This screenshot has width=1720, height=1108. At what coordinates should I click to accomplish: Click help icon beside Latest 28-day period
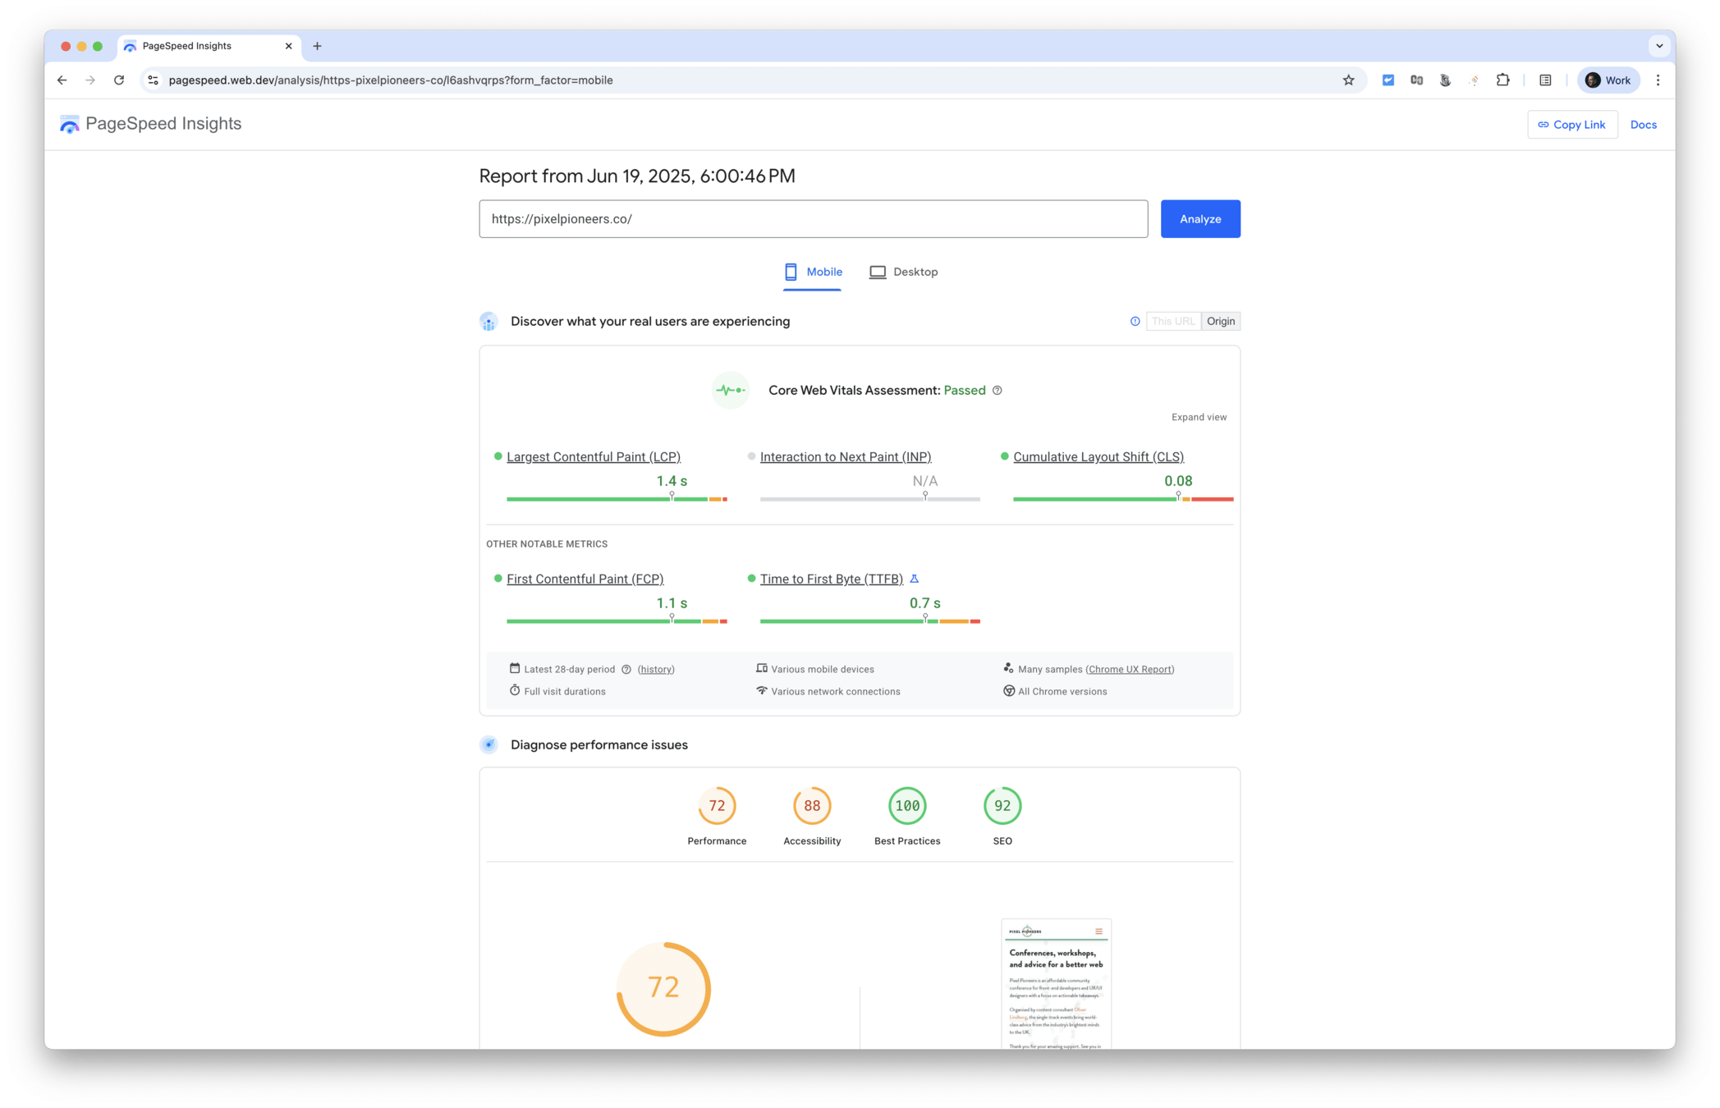626,670
